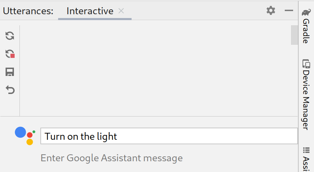Open the gear settings for Utterances panel
314x172 pixels.
270,11
